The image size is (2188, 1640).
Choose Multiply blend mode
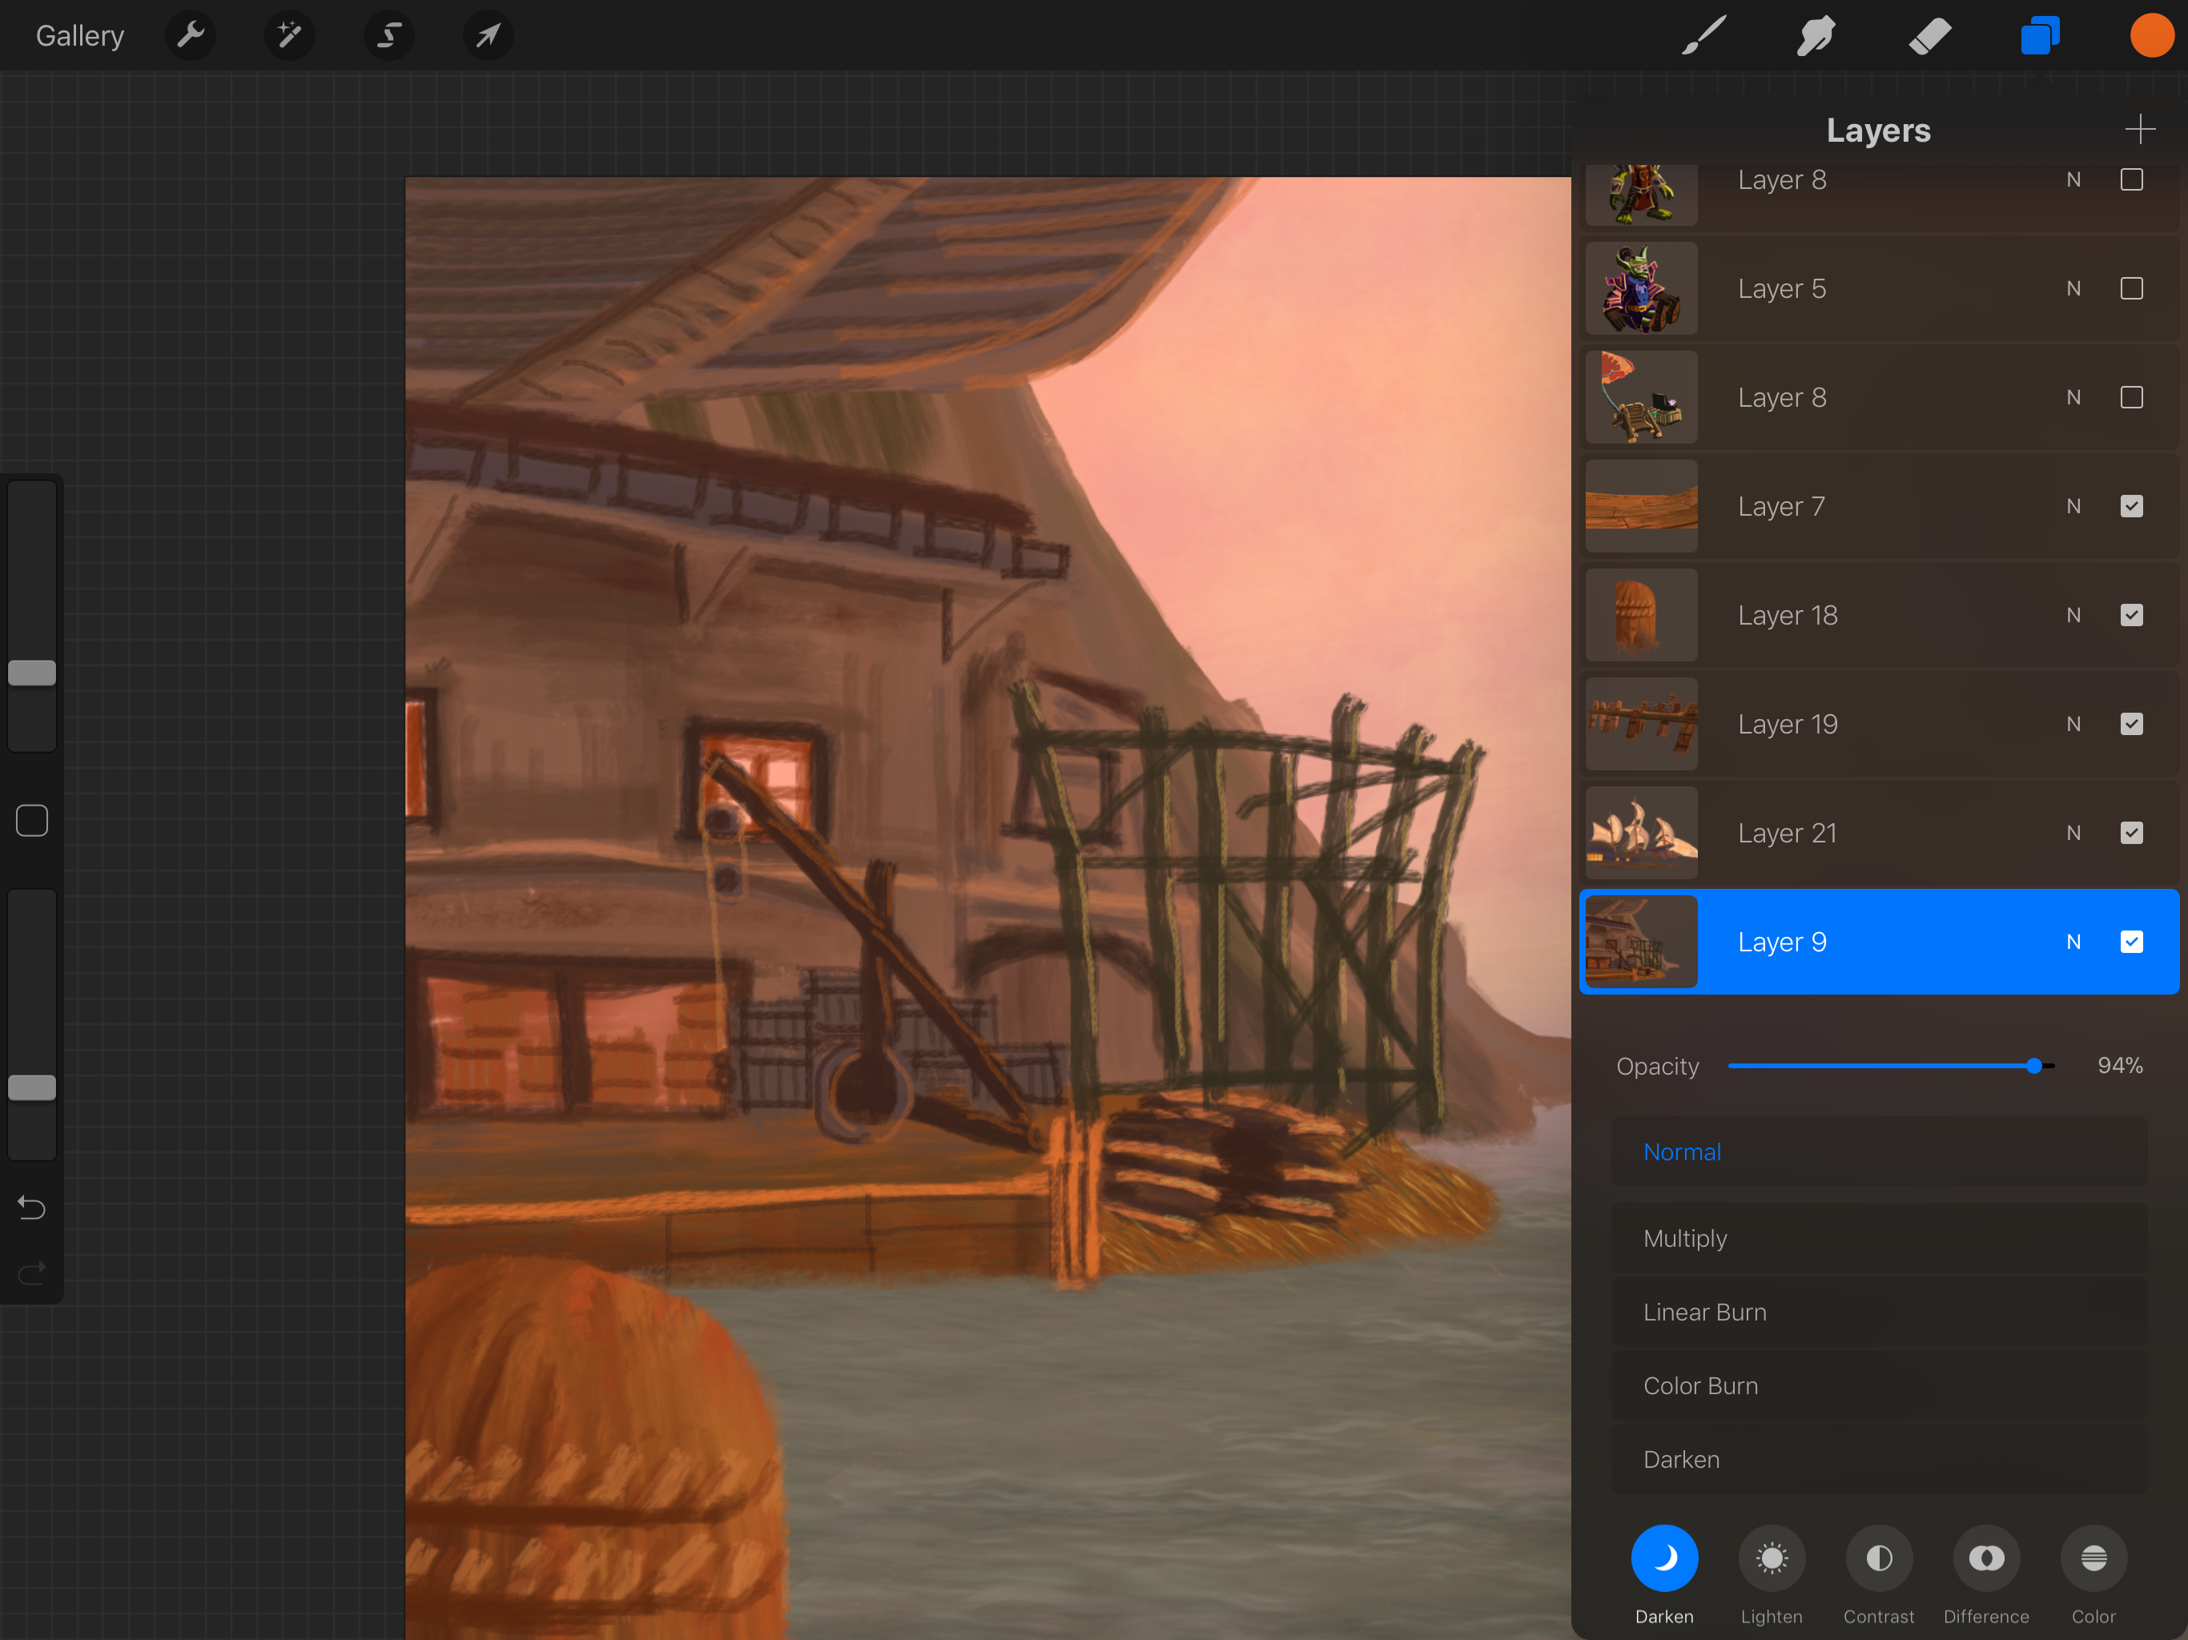coord(1880,1238)
